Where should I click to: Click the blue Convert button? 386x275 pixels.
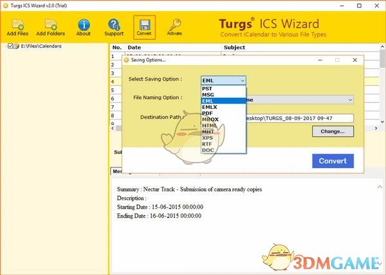[x=333, y=161]
